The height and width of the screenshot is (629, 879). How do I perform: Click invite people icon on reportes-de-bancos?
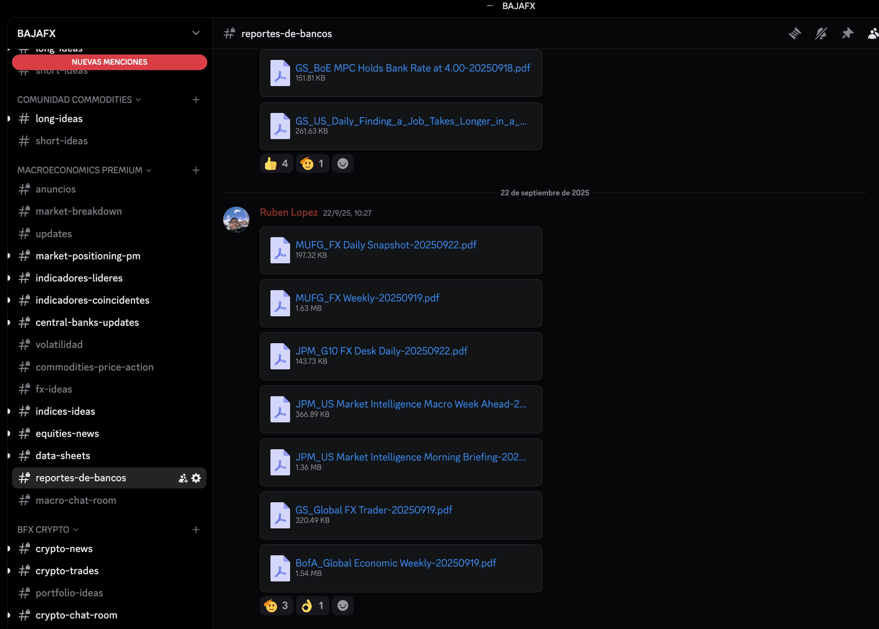(183, 478)
